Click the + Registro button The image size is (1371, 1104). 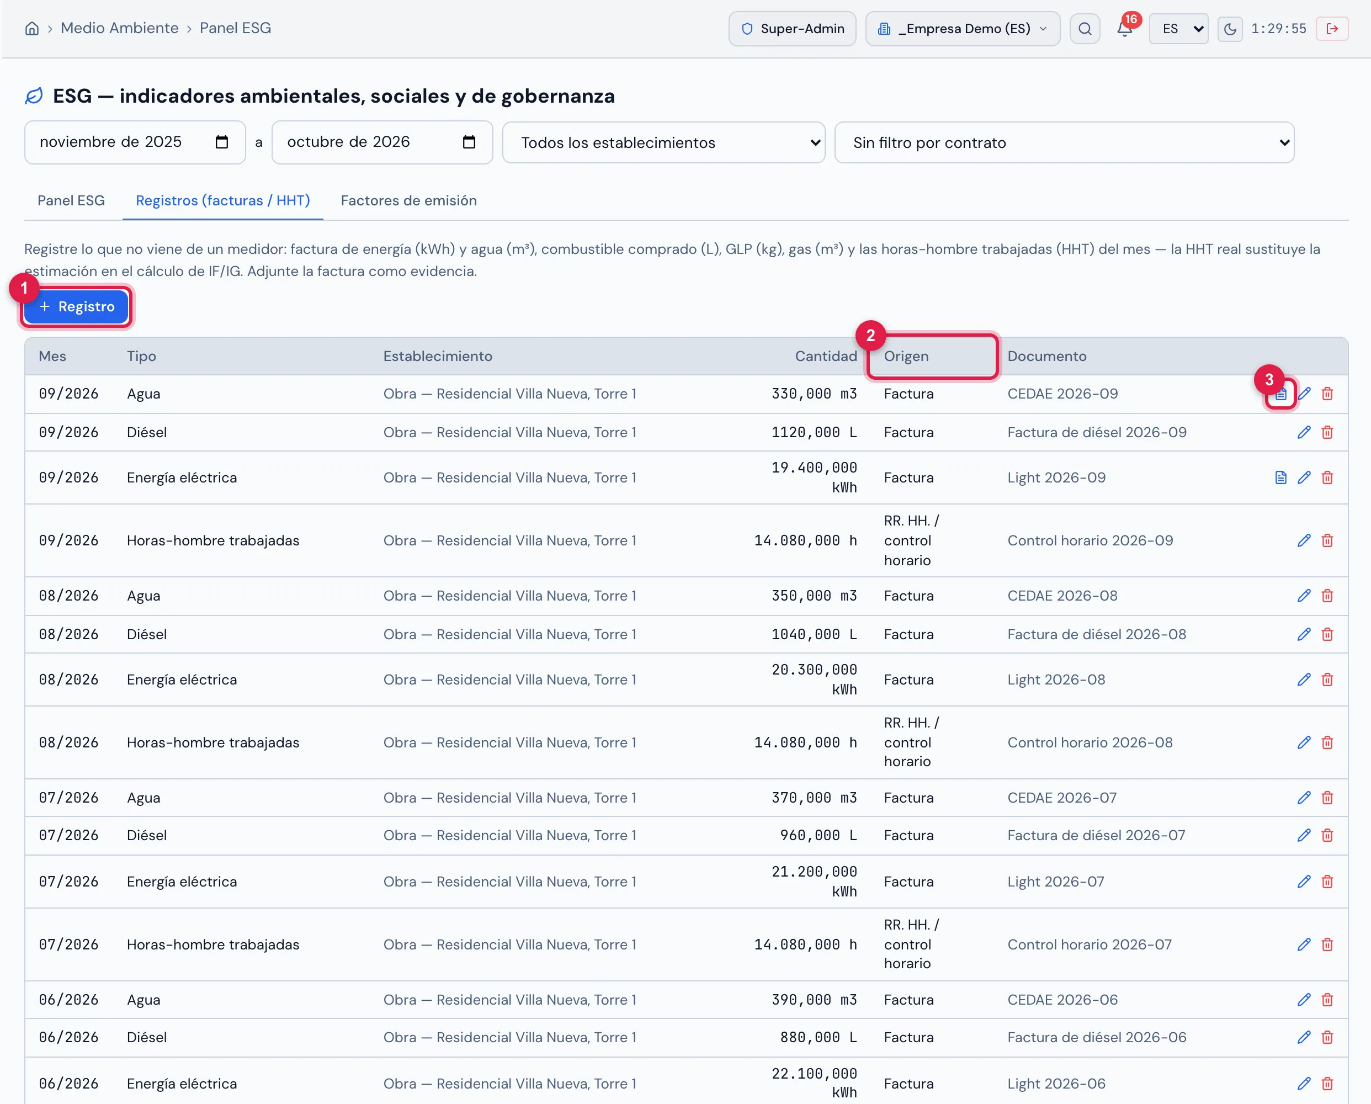coord(76,306)
